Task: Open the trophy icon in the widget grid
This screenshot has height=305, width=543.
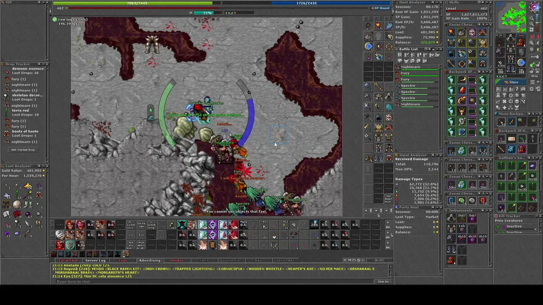Action: (x=504, y=95)
